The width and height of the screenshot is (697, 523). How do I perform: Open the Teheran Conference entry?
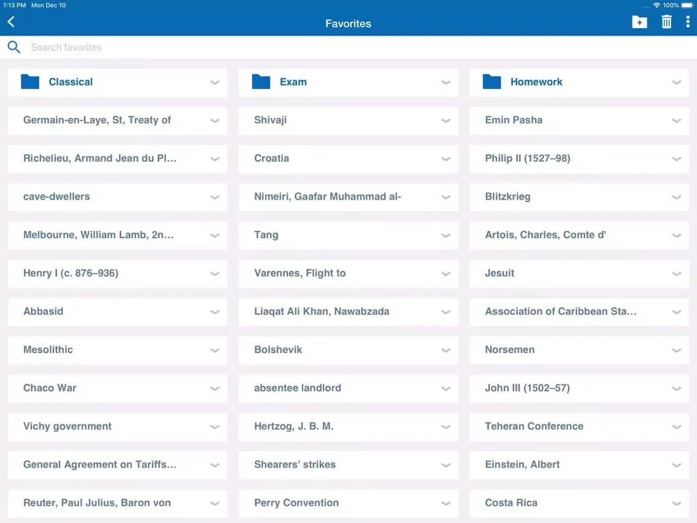[534, 426]
